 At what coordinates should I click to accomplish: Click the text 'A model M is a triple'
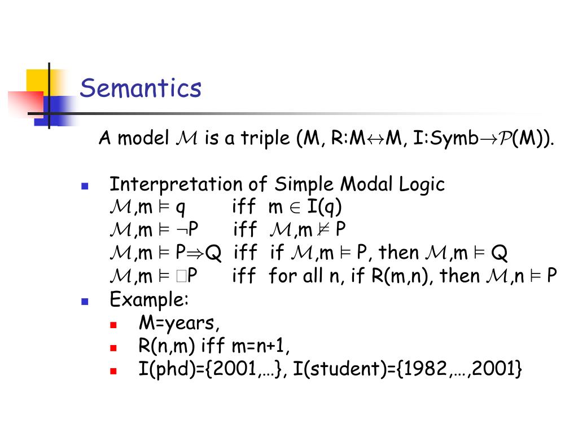[x=194, y=138]
